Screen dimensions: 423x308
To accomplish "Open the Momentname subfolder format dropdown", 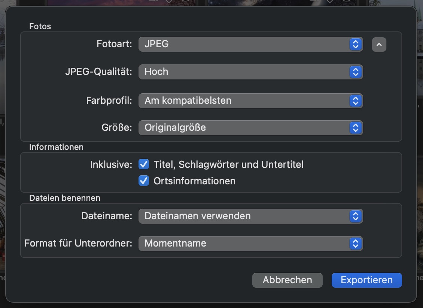I will [243, 244].
